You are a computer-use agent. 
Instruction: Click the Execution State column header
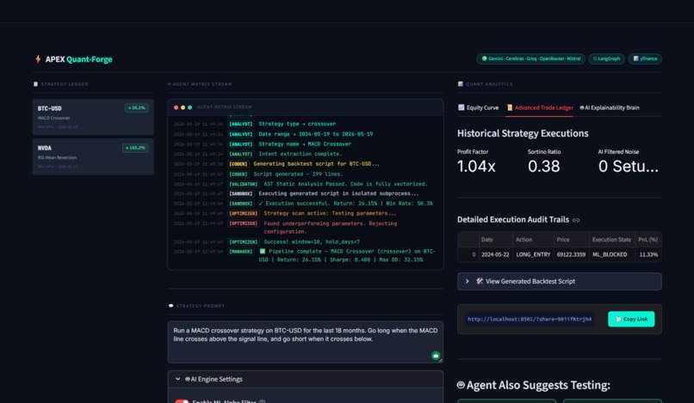[611, 240]
